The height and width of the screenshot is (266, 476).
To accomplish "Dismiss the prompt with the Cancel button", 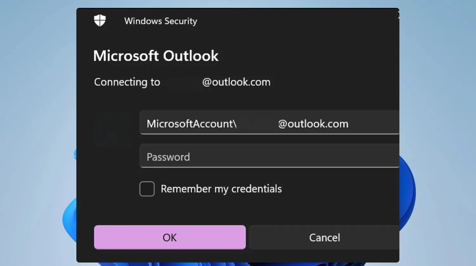I will pos(324,237).
